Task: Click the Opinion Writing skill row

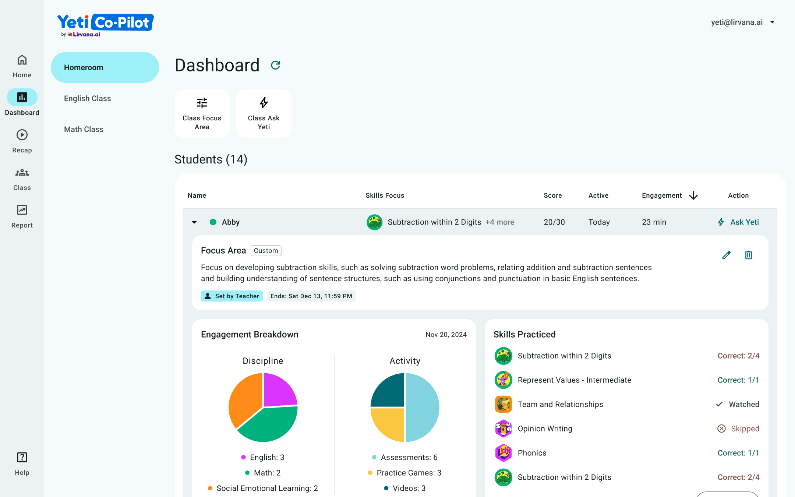Action: (545, 429)
